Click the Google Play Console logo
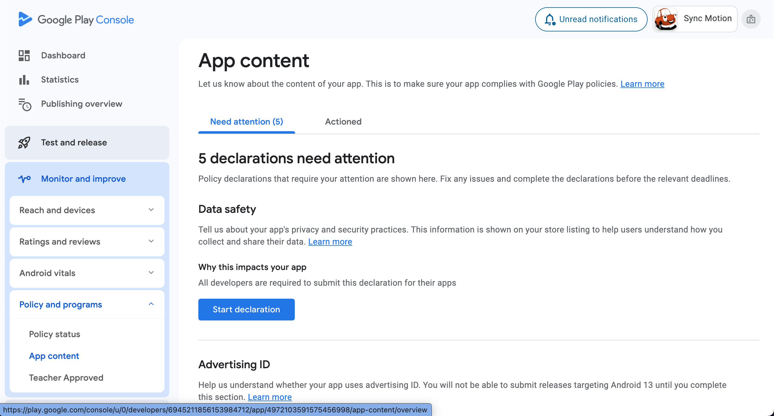The image size is (774, 416). click(x=76, y=20)
